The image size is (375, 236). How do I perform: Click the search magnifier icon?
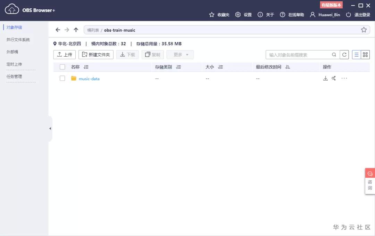(334, 55)
